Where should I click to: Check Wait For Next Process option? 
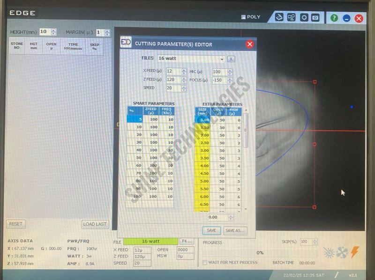point(205,262)
